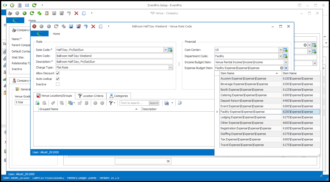
Task: Click green down arrow in EP Venue toolbar
Action: click(x=25, y=13)
